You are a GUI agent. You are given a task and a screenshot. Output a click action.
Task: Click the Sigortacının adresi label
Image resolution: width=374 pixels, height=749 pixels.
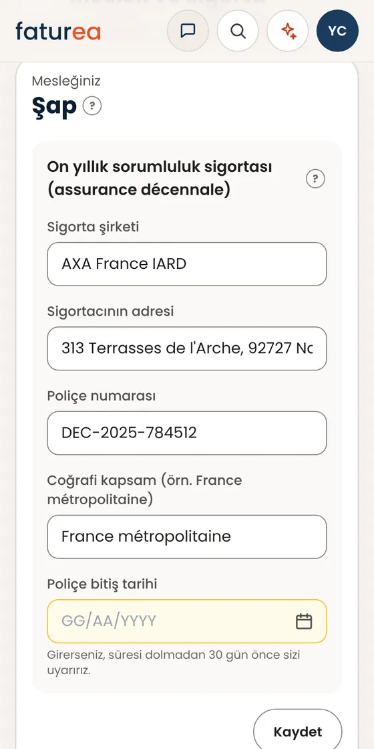point(110,312)
